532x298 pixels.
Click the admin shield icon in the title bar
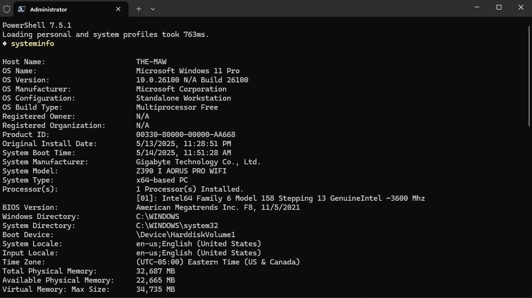click(x=7, y=9)
